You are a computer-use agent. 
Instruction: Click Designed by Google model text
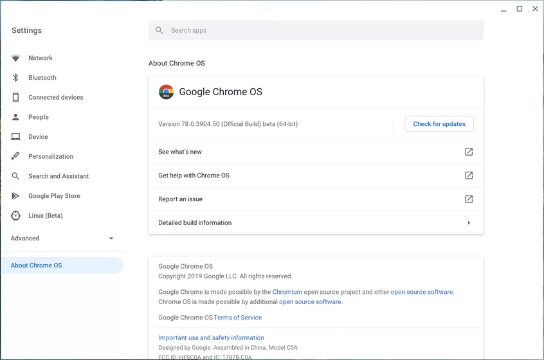[228, 348]
